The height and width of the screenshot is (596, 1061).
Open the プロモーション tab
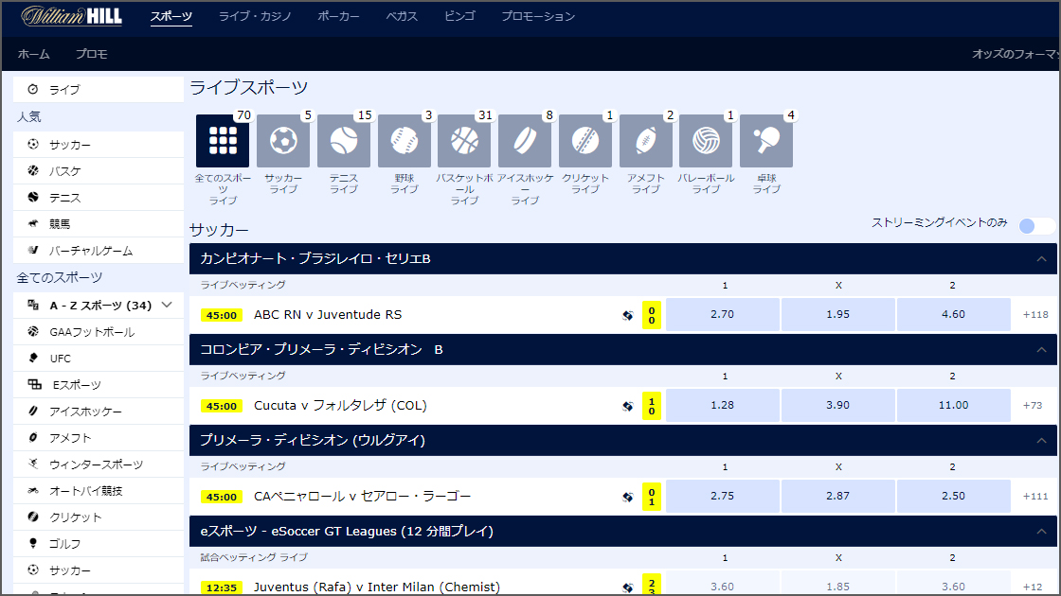pos(539,16)
